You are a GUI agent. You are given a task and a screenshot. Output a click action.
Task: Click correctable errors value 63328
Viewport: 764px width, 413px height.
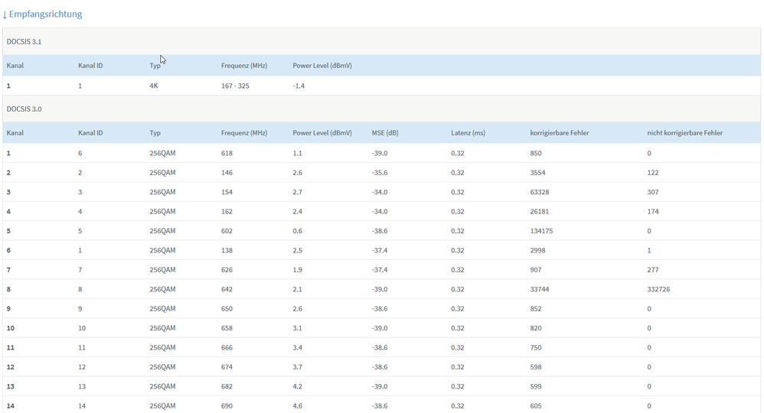pos(540,192)
